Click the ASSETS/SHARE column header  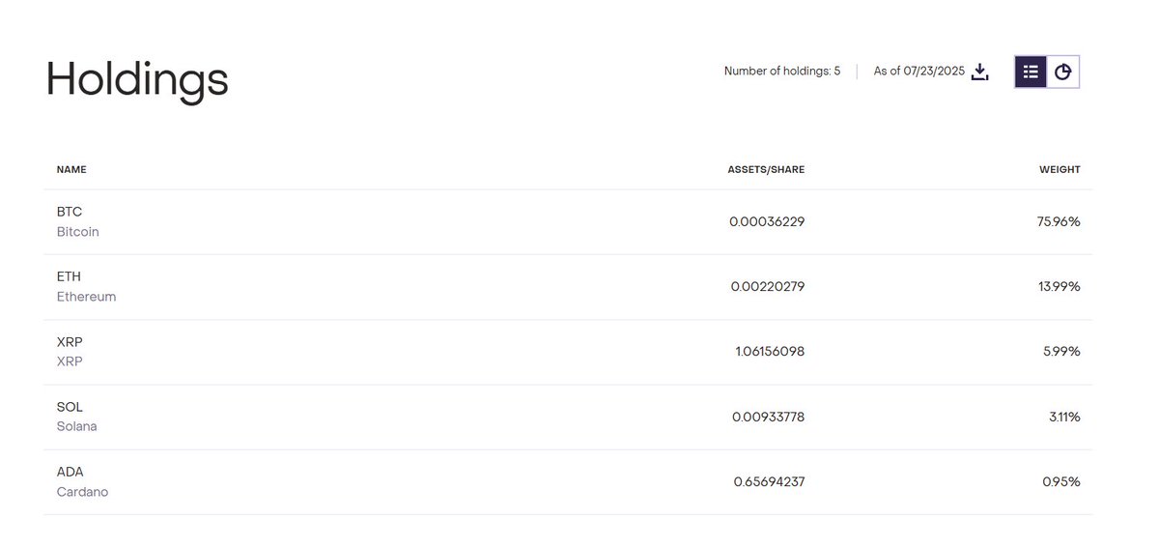766,169
